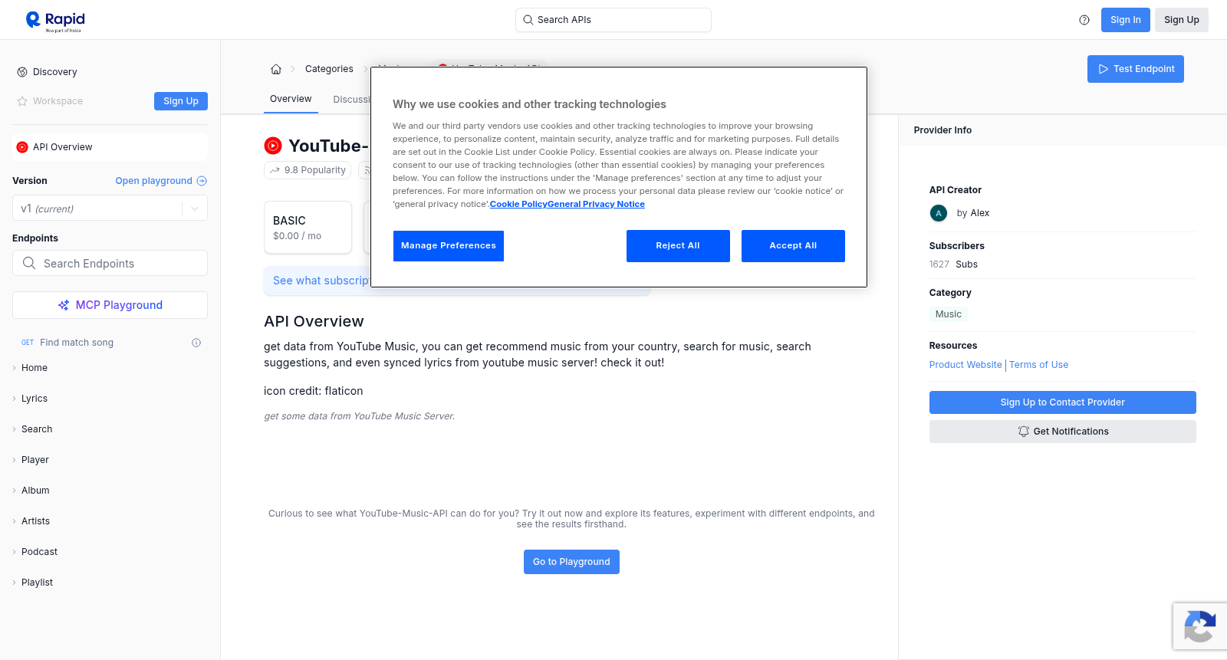Image resolution: width=1227 pixels, height=660 pixels.
Task: Open the playground link beside Version
Action: pyautogui.click(x=161, y=181)
